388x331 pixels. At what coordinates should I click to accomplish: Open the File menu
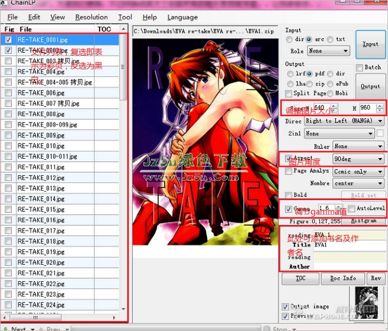tap(12, 17)
